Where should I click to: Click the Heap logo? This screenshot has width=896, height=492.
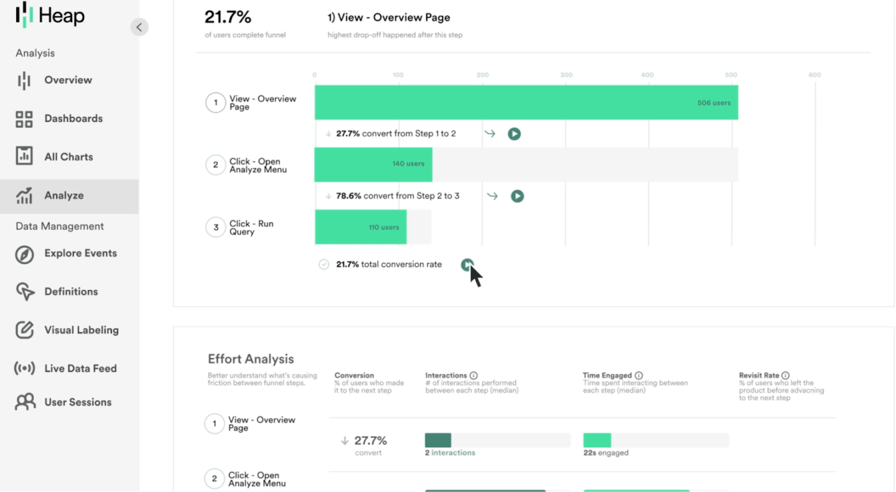[49, 15]
